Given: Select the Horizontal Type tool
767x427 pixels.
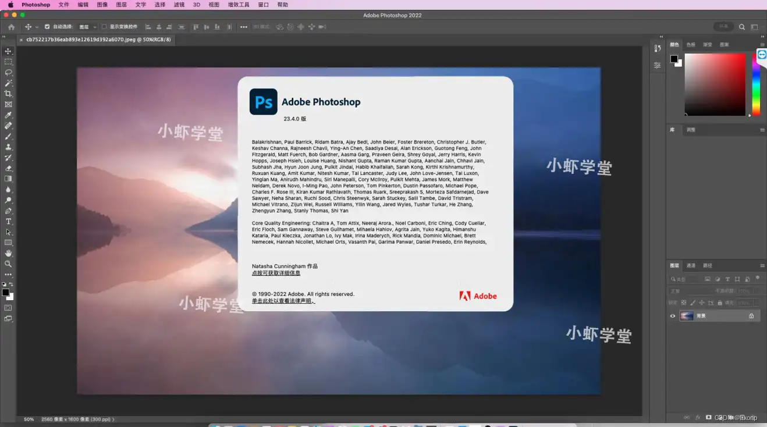Looking at the screenshot, I should tap(8, 221).
